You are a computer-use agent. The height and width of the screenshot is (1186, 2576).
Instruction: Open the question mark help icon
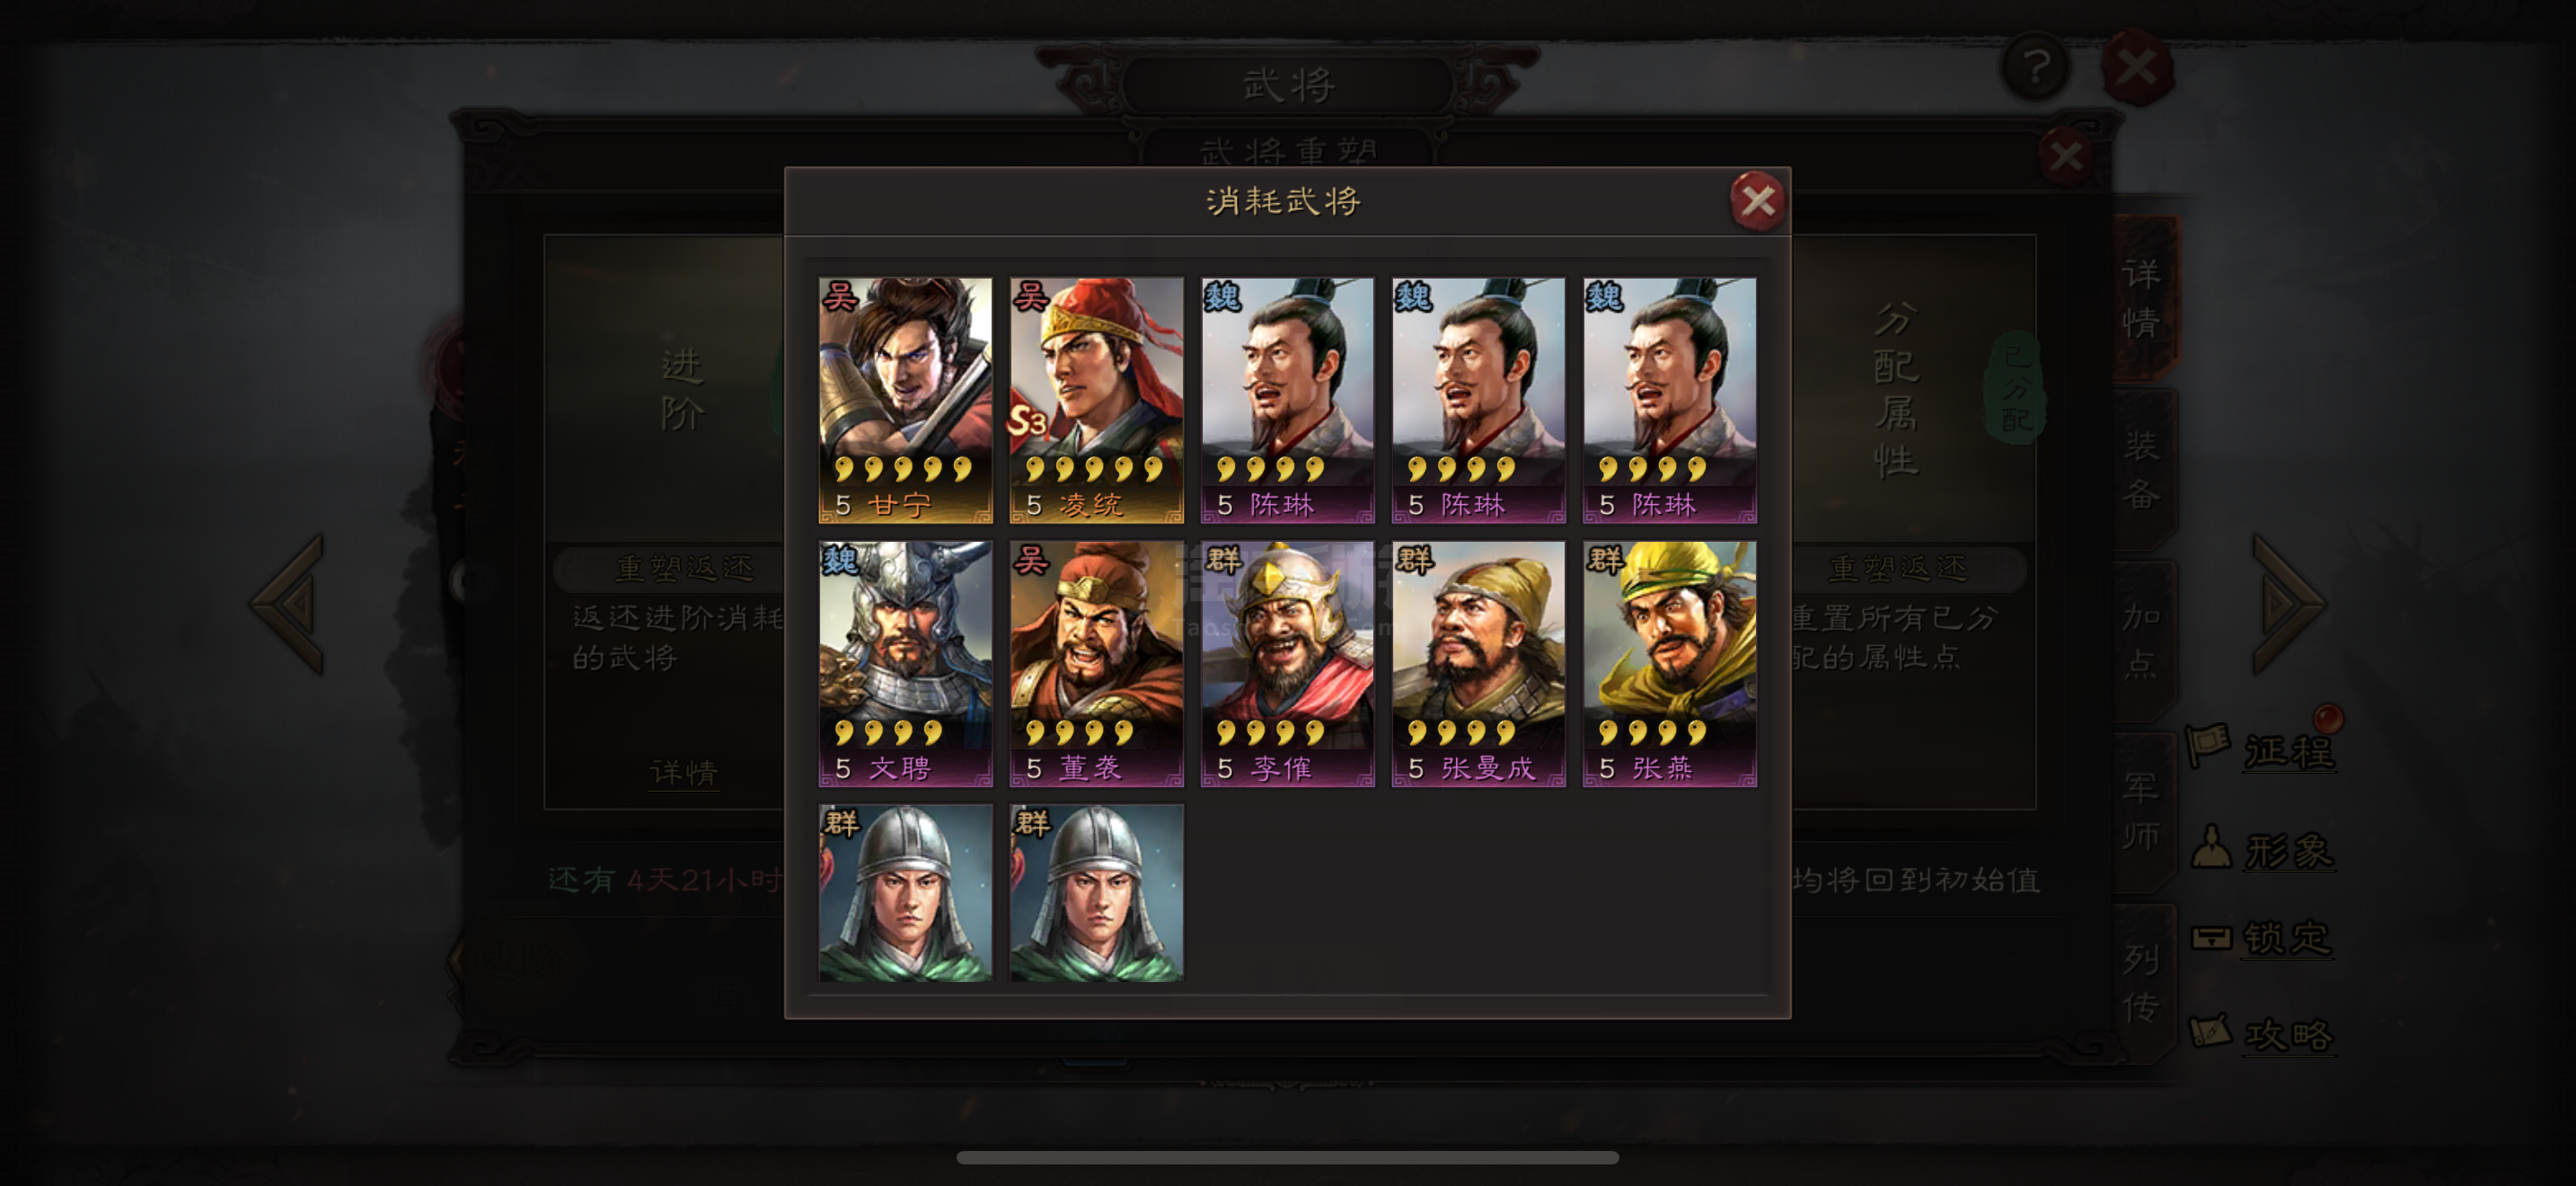point(2035,68)
